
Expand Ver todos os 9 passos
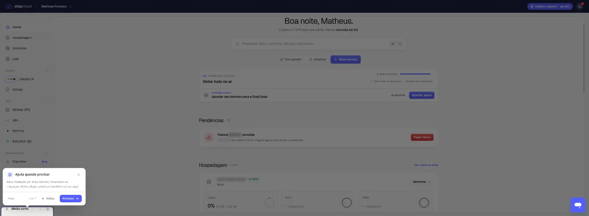(x=386, y=81)
